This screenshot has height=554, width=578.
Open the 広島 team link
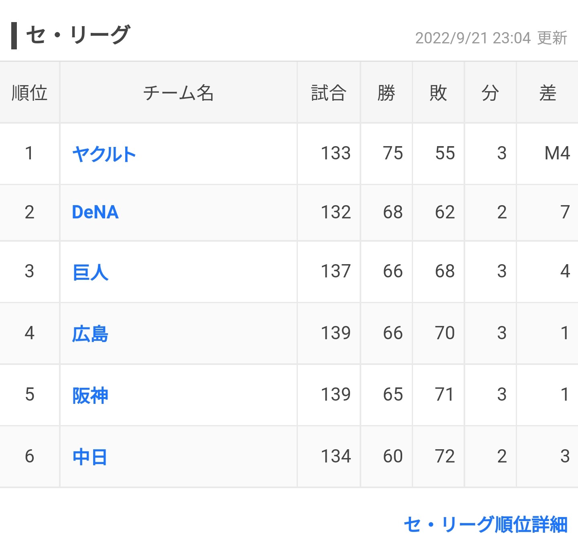click(x=90, y=334)
